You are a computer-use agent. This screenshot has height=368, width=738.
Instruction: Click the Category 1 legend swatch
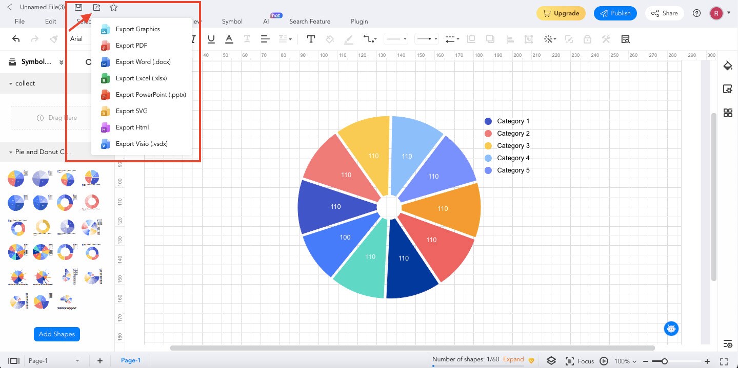488,121
